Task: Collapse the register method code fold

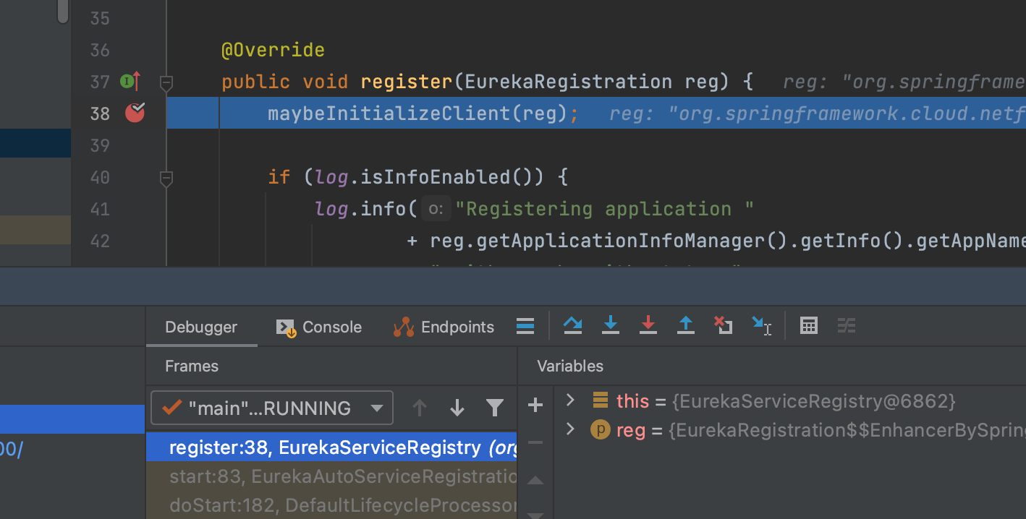Action: [x=166, y=82]
